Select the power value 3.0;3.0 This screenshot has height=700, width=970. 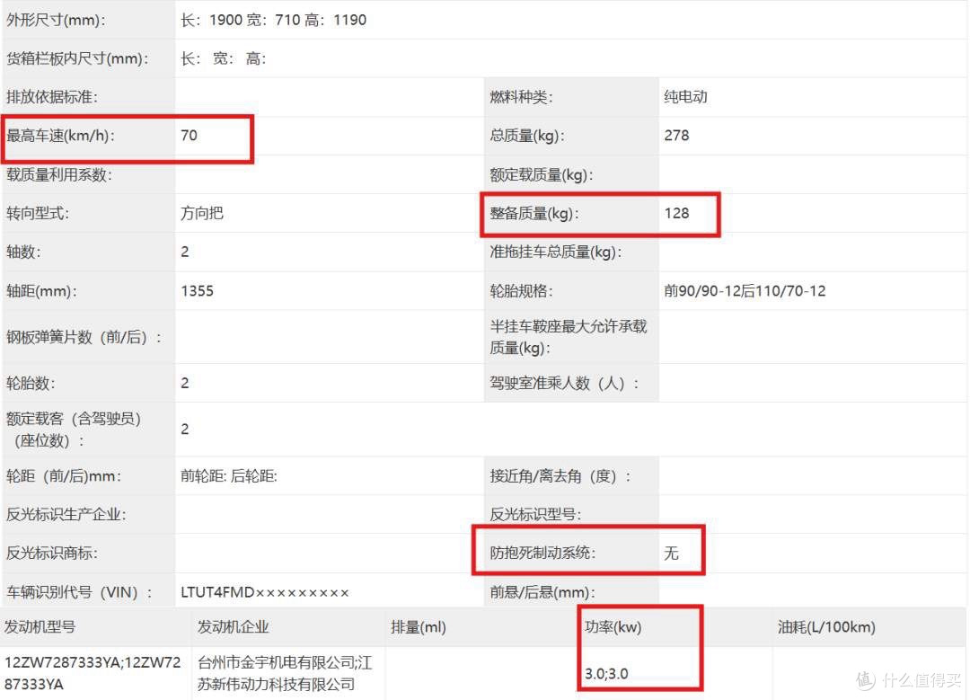click(606, 673)
